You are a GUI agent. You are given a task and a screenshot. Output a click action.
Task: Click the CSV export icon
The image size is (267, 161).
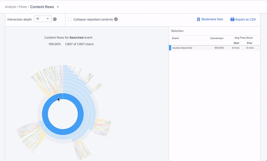click(232, 19)
